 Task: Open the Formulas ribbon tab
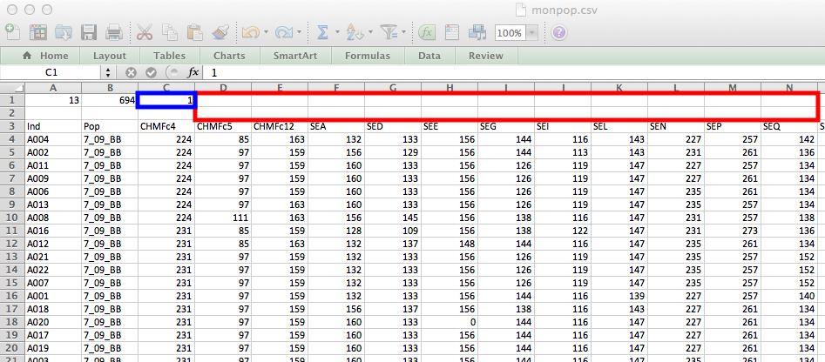pyautogui.click(x=367, y=56)
